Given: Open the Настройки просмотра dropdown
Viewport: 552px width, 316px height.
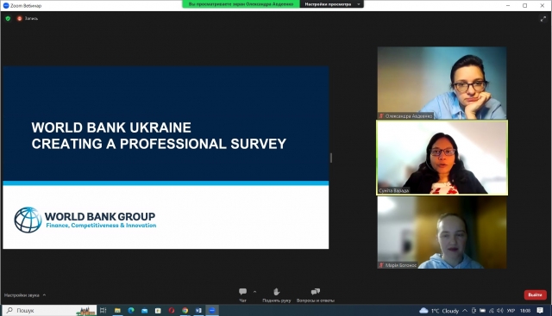Looking at the screenshot, I should [331, 4].
